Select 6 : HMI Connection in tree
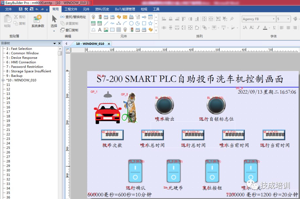The width and height of the screenshot is (300, 199). [23, 62]
